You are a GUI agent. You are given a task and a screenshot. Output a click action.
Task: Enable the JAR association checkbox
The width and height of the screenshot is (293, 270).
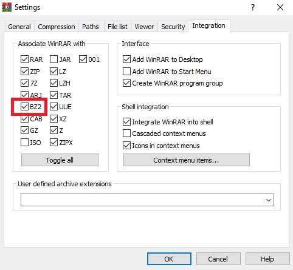(x=53, y=59)
